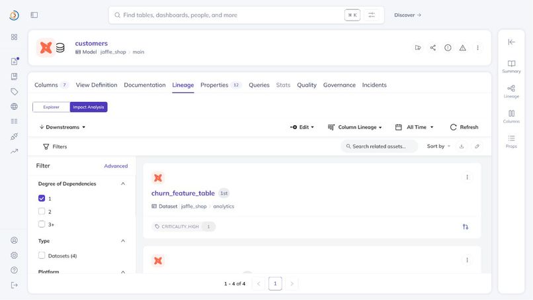
Task: Collapse the right sidebar panel arrow
Action: (x=511, y=42)
